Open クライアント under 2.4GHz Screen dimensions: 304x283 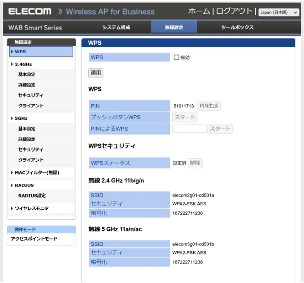31,106
